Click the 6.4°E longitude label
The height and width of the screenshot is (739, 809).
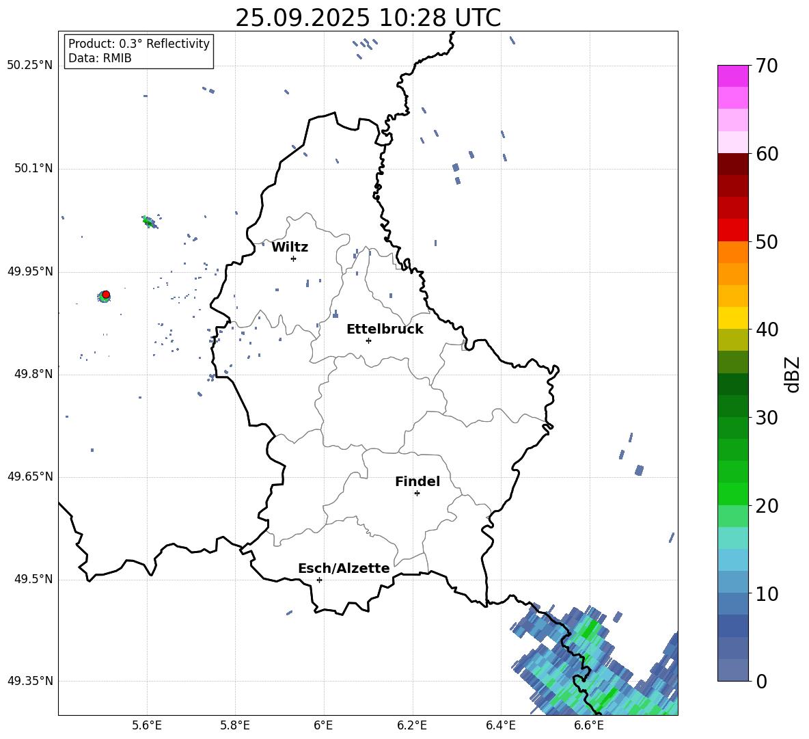[500, 725]
